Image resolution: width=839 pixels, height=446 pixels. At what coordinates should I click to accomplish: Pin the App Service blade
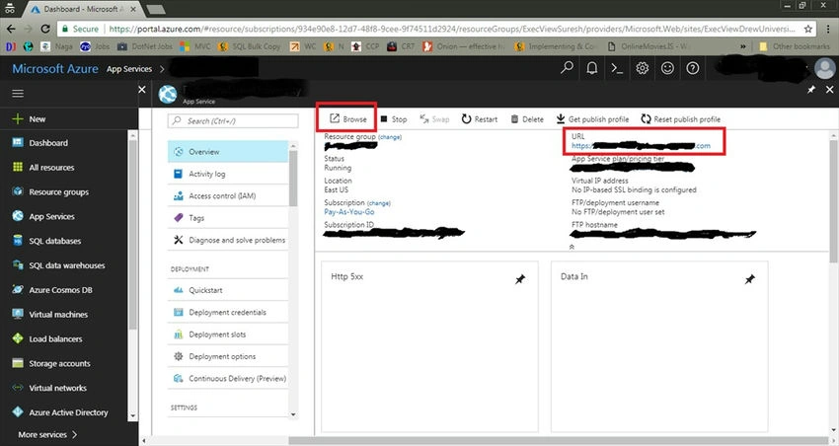tap(811, 90)
